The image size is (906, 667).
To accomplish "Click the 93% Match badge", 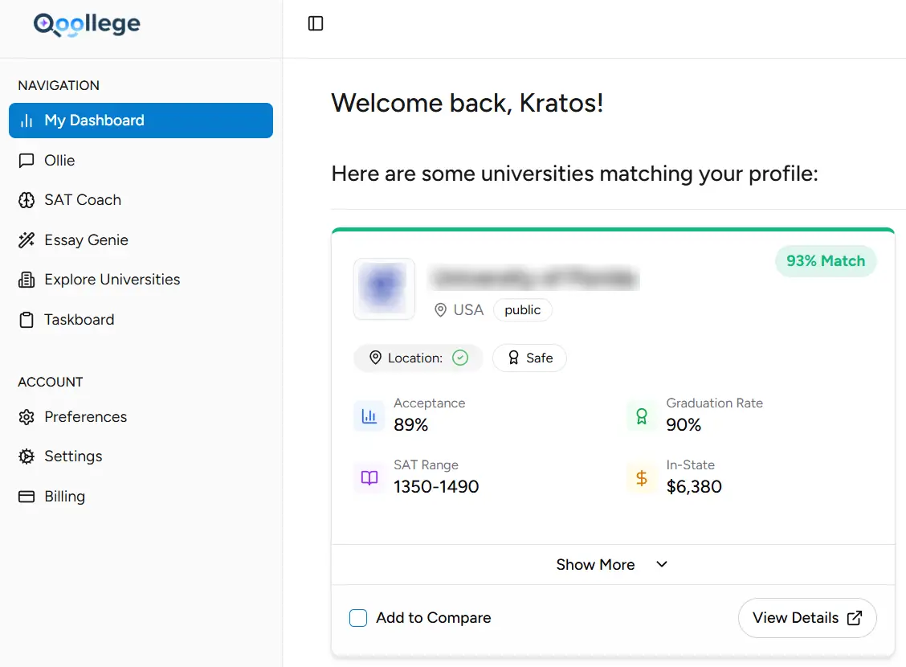I will [x=826, y=261].
